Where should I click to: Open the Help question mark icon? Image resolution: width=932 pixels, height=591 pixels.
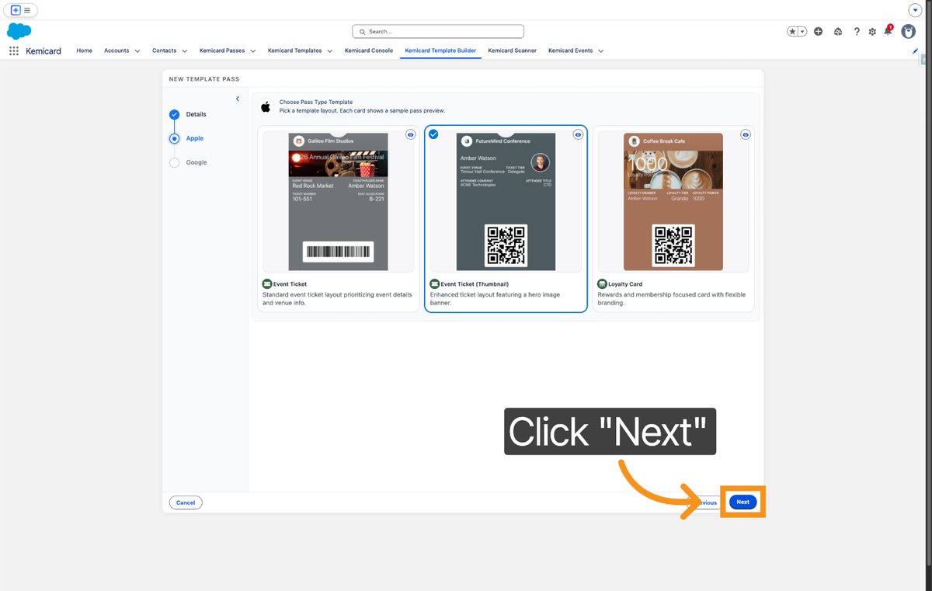(857, 31)
